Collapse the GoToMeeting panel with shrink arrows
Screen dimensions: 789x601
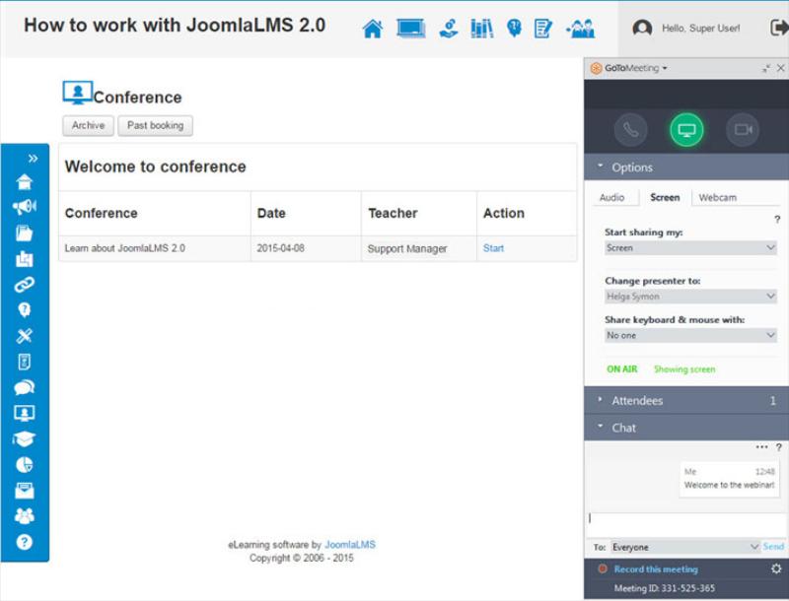click(x=766, y=68)
